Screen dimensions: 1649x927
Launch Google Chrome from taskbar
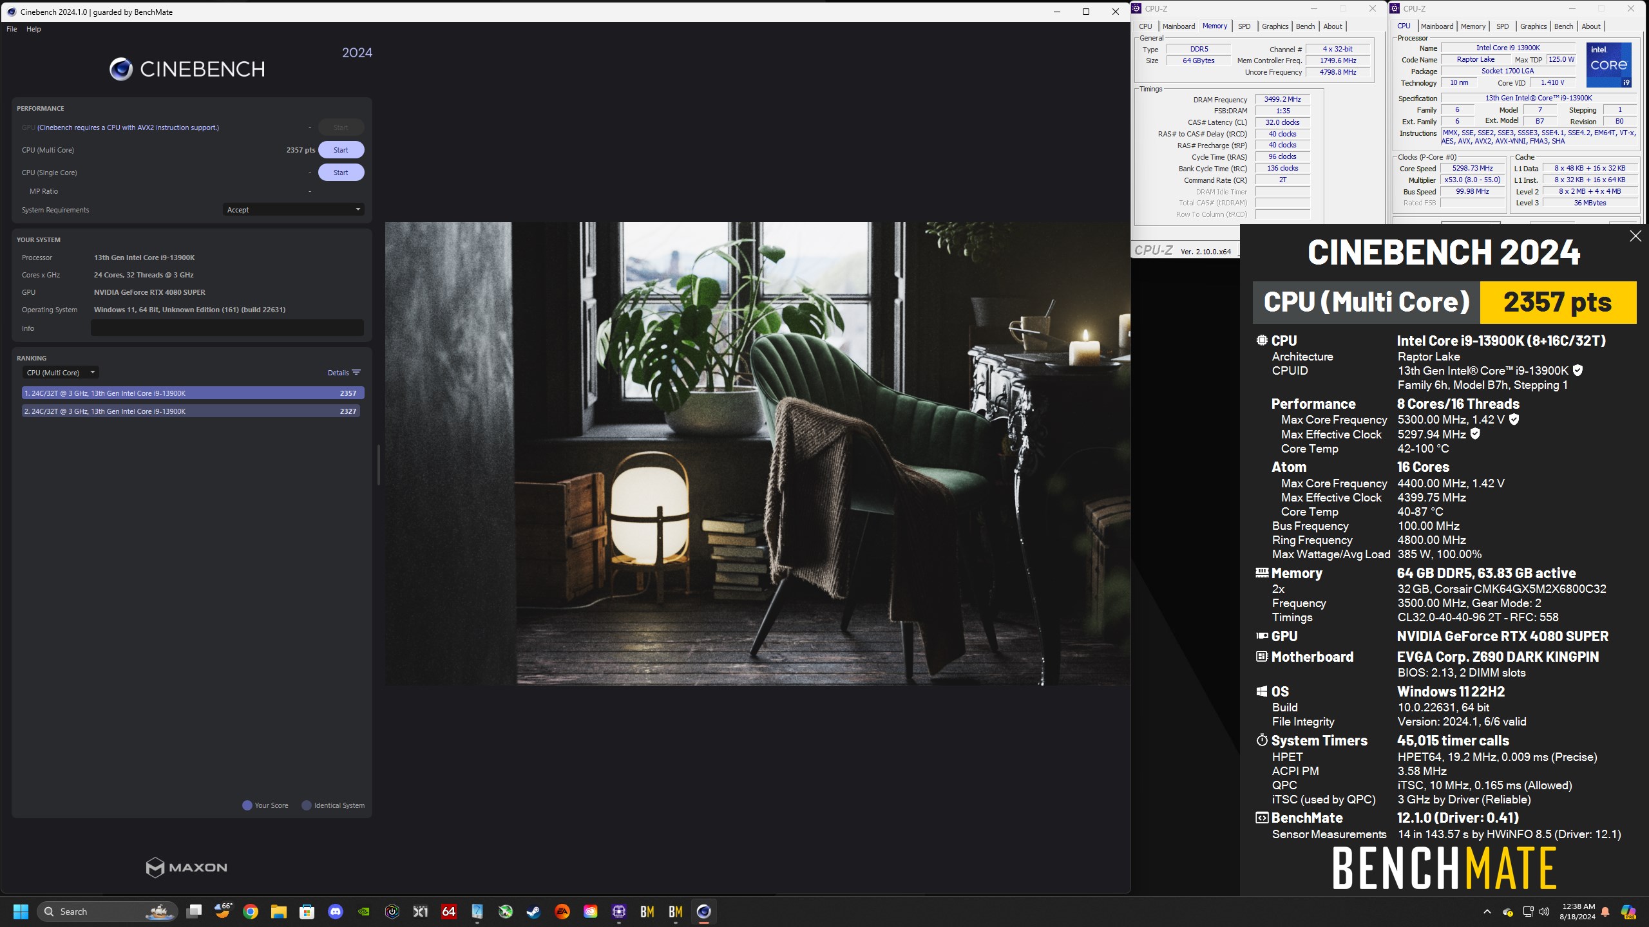[x=251, y=912]
